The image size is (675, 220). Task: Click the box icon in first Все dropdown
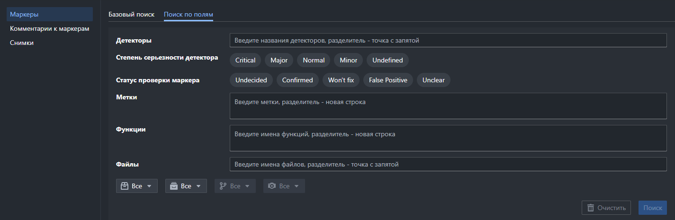click(125, 186)
